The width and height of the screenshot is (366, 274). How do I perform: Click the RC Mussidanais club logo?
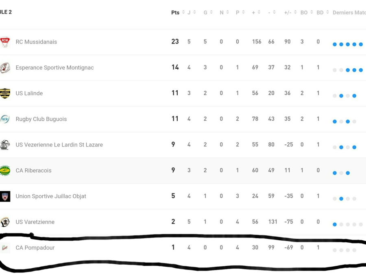click(5, 42)
